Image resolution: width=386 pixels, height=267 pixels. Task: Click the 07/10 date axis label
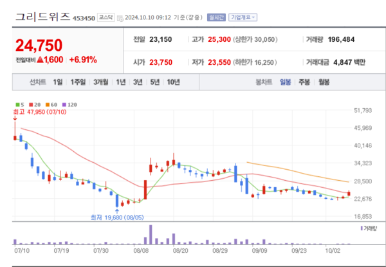click(22, 251)
